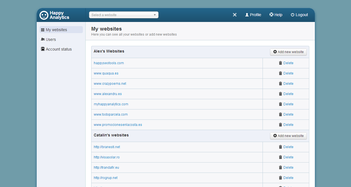The height and width of the screenshot is (187, 351).
Task: Add new website under Alex's Websites
Action: 288,52
